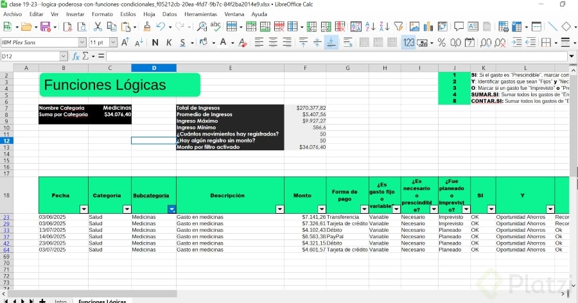Insert a line shape

click(552, 26)
